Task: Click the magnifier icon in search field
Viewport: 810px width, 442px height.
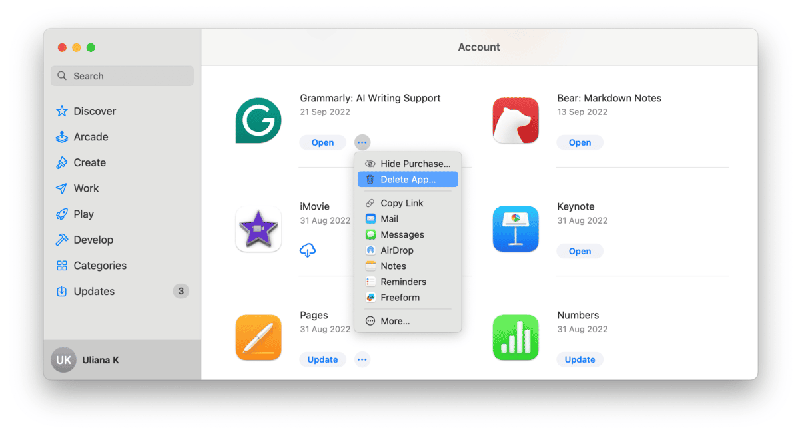Action: click(62, 76)
